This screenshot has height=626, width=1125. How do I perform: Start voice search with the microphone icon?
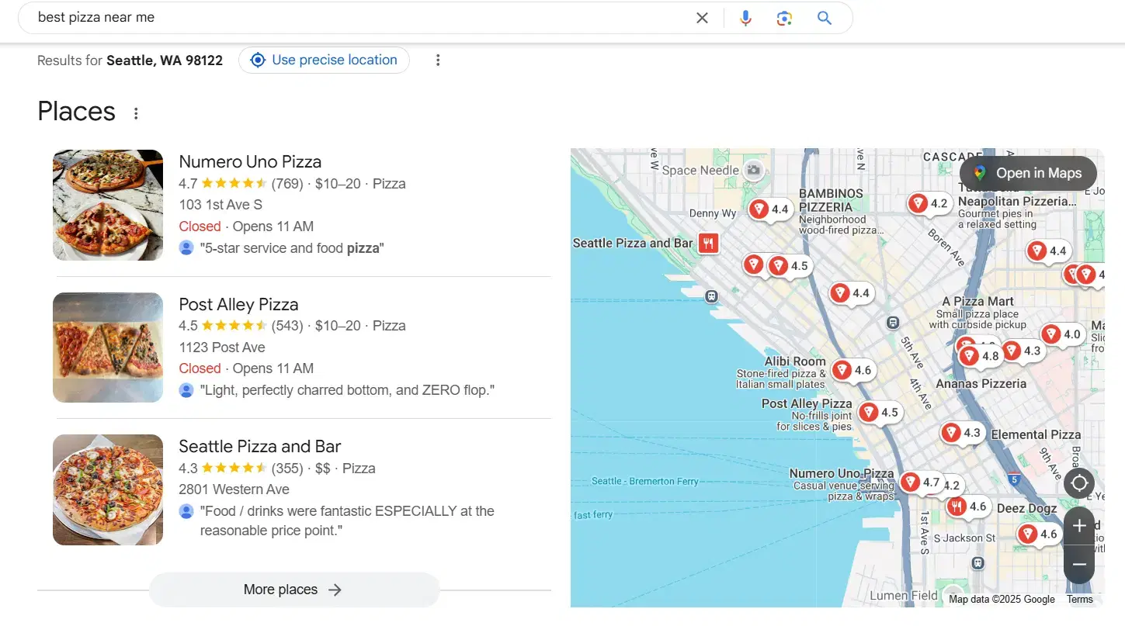(x=745, y=18)
